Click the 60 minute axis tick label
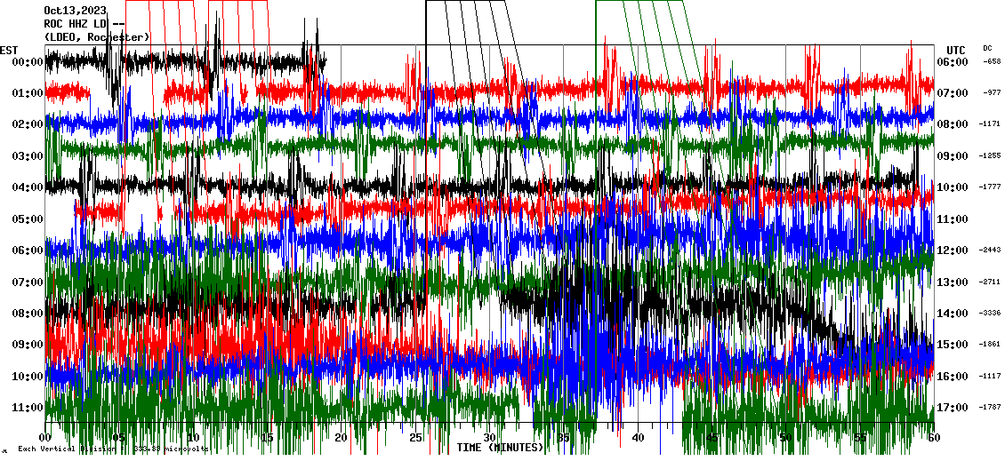This screenshot has height=461, width=1005. click(x=934, y=438)
